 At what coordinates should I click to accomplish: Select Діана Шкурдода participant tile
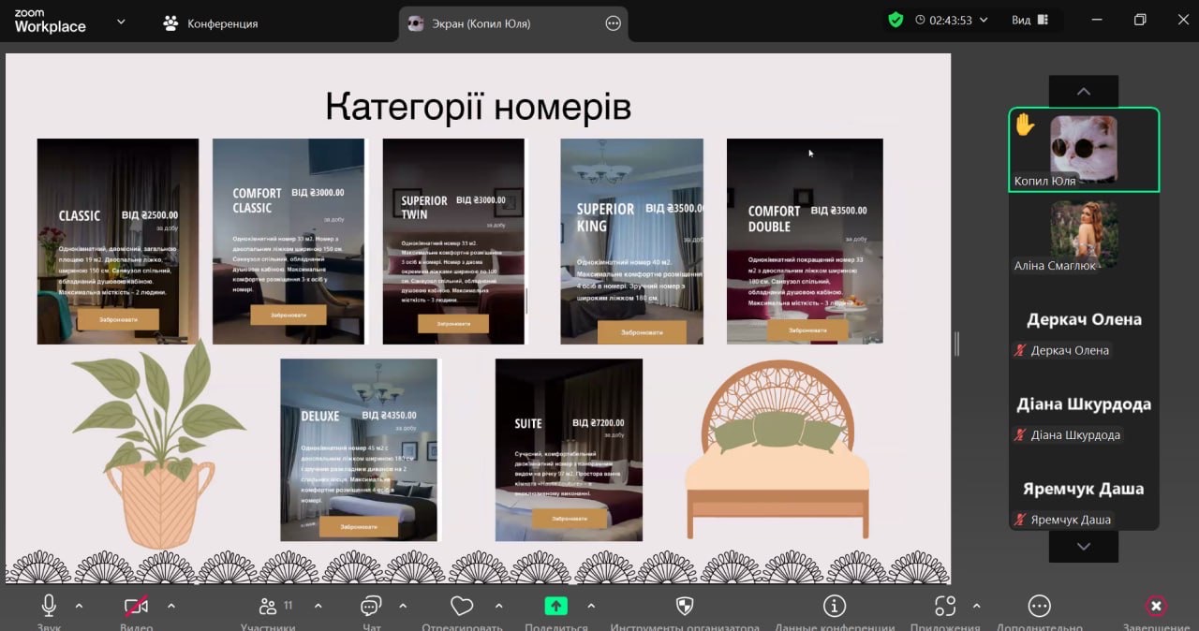click(x=1084, y=404)
